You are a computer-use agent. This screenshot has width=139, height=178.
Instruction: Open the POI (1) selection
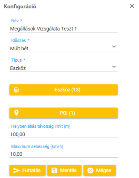(x=64, y=113)
